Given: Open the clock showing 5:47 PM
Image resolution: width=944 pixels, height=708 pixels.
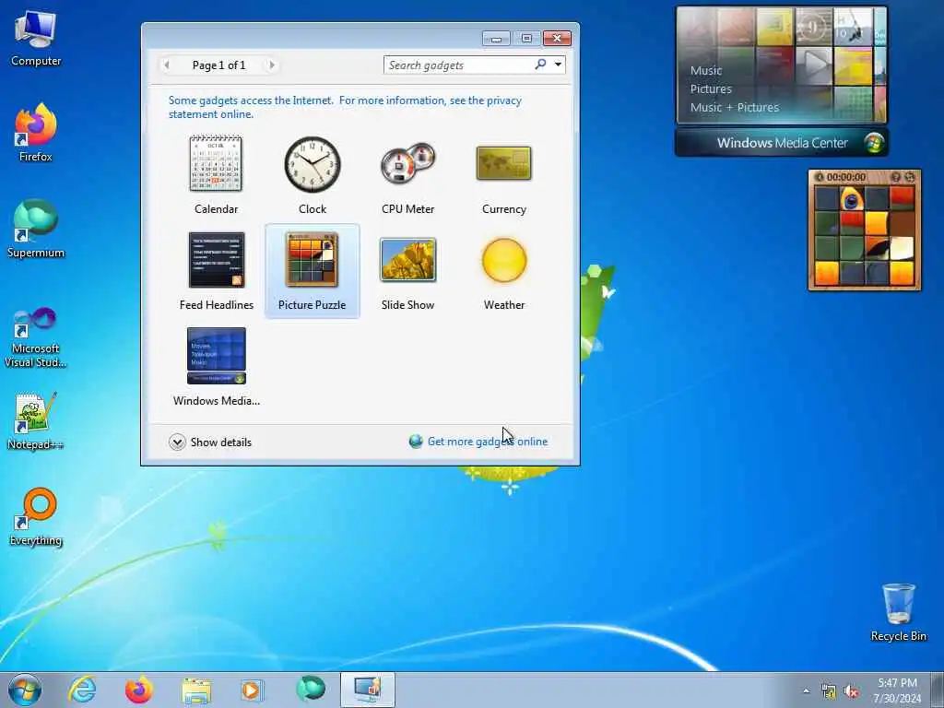Looking at the screenshot, I should [898, 690].
